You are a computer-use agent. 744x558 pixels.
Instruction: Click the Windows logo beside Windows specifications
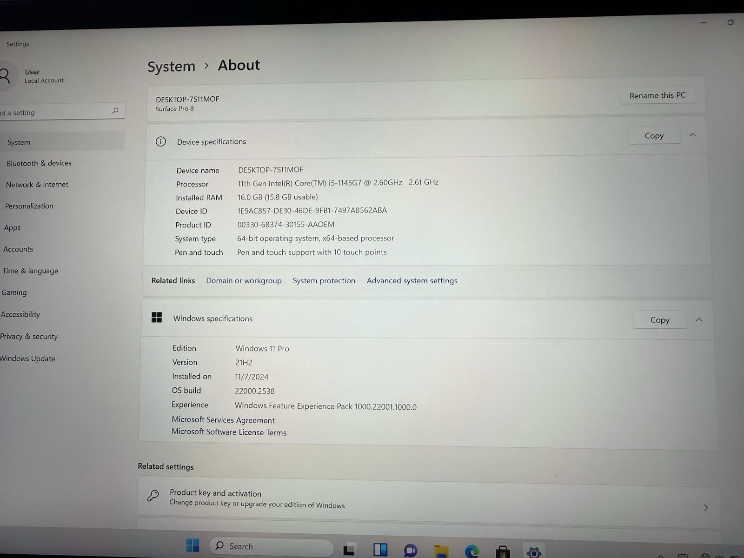pos(157,317)
